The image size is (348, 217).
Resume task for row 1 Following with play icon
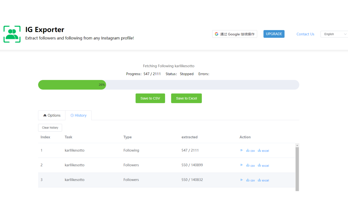tap(241, 150)
